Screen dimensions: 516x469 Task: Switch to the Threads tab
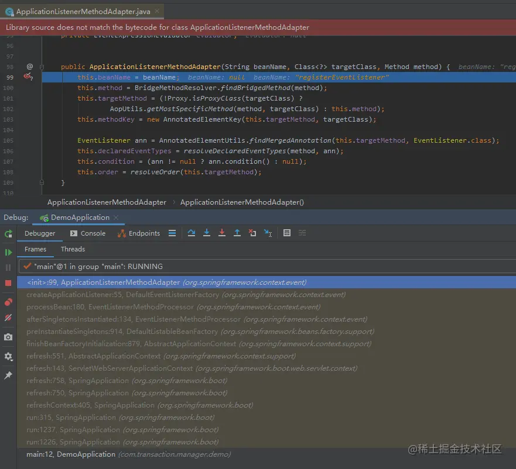[73, 249]
